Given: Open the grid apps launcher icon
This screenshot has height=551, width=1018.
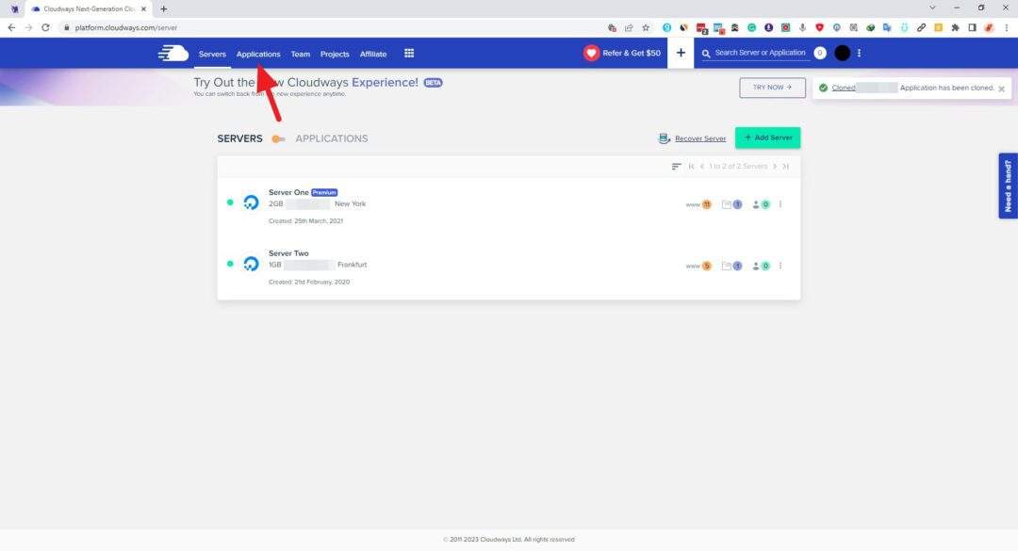Looking at the screenshot, I should (x=409, y=54).
